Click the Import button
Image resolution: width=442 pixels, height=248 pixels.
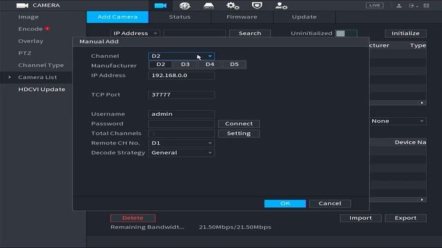pyautogui.click(x=361, y=218)
